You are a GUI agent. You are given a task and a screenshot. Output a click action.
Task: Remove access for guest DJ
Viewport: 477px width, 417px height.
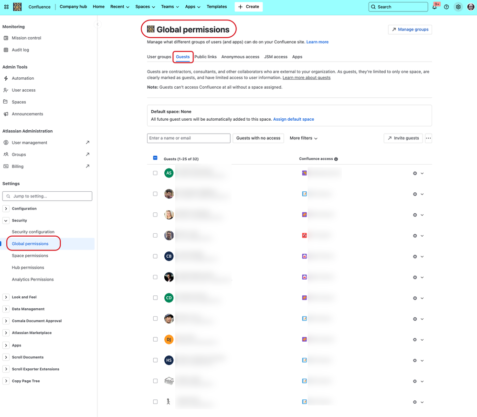tap(414, 340)
